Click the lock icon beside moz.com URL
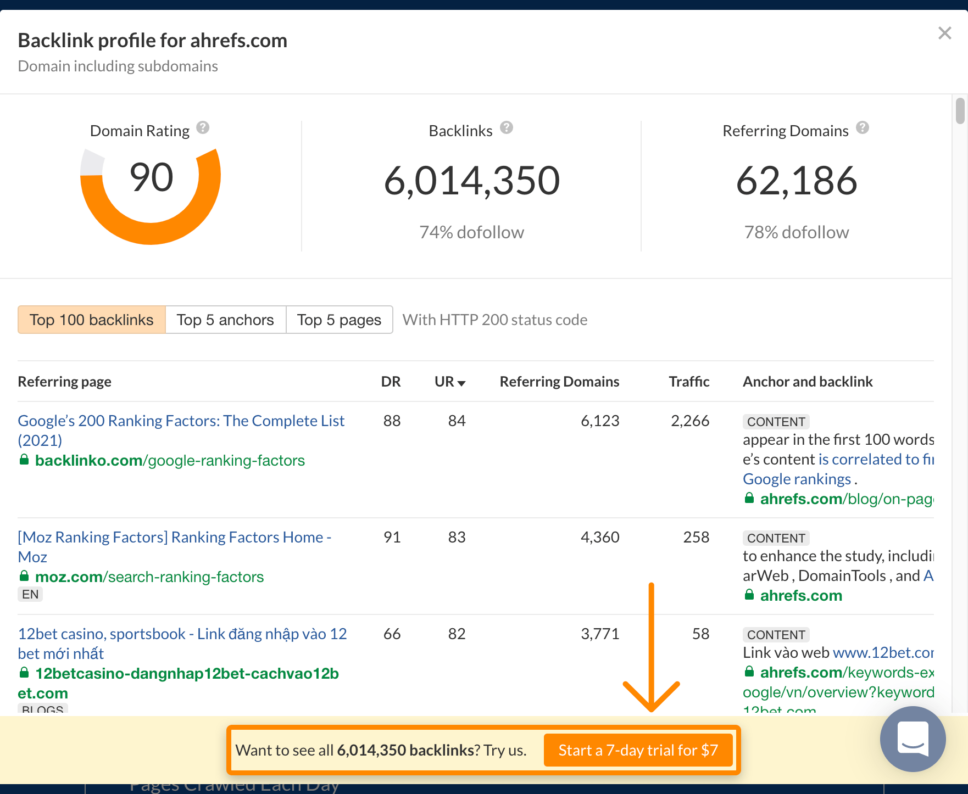 pyautogui.click(x=24, y=577)
